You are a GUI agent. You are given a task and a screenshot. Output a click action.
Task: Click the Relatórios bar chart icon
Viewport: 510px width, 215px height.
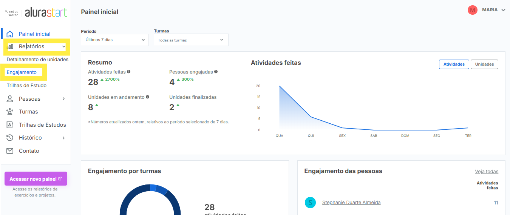coord(10,46)
